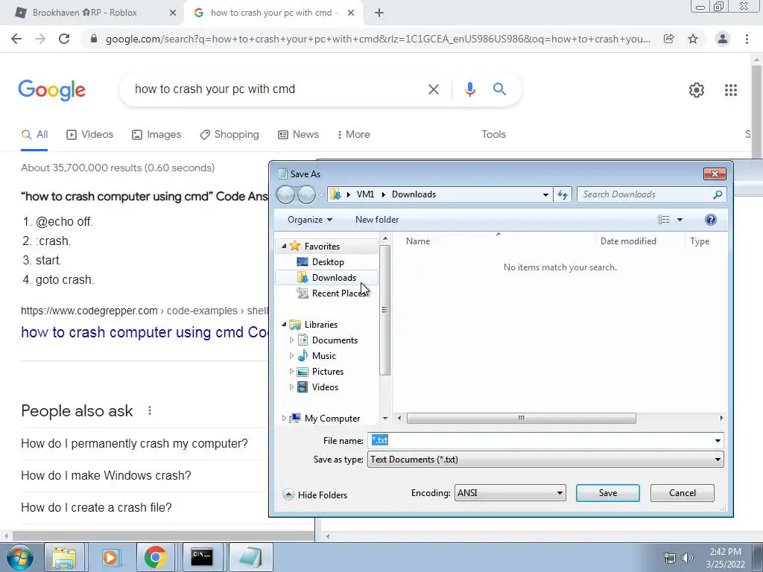Image resolution: width=763 pixels, height=572 pixels.
Task: Open the Windows Start button
Action: [19, 557]
